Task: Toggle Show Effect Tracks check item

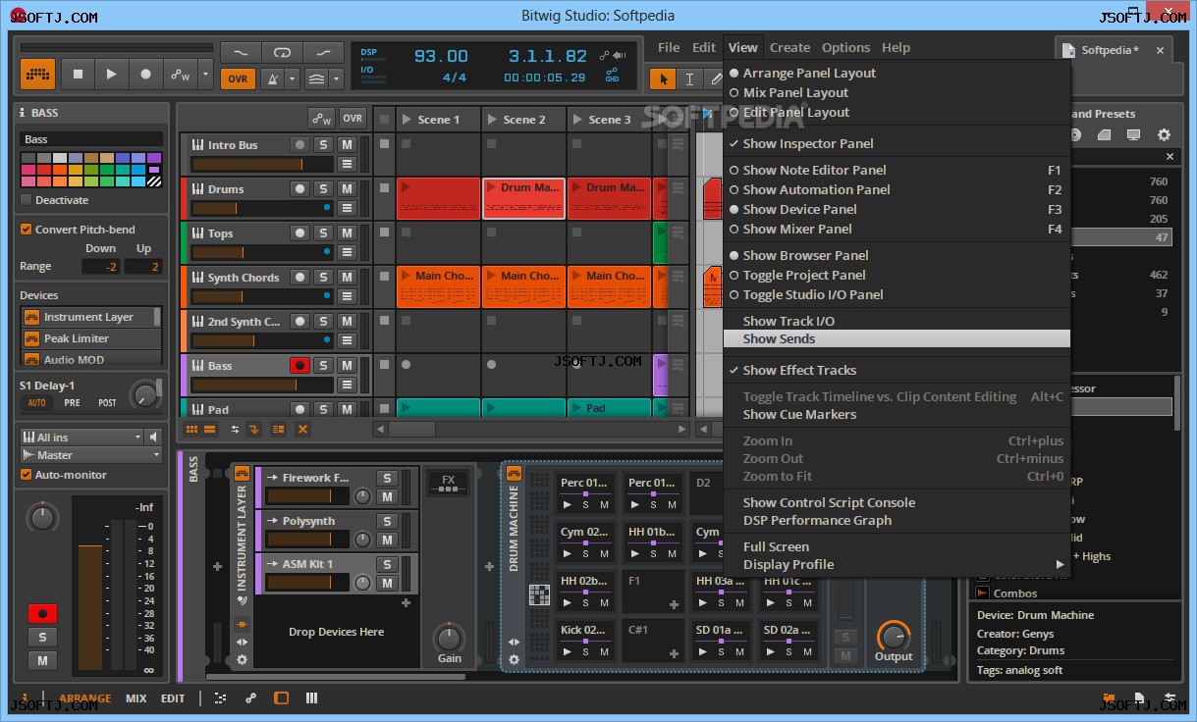Action: tap(897, 370)
